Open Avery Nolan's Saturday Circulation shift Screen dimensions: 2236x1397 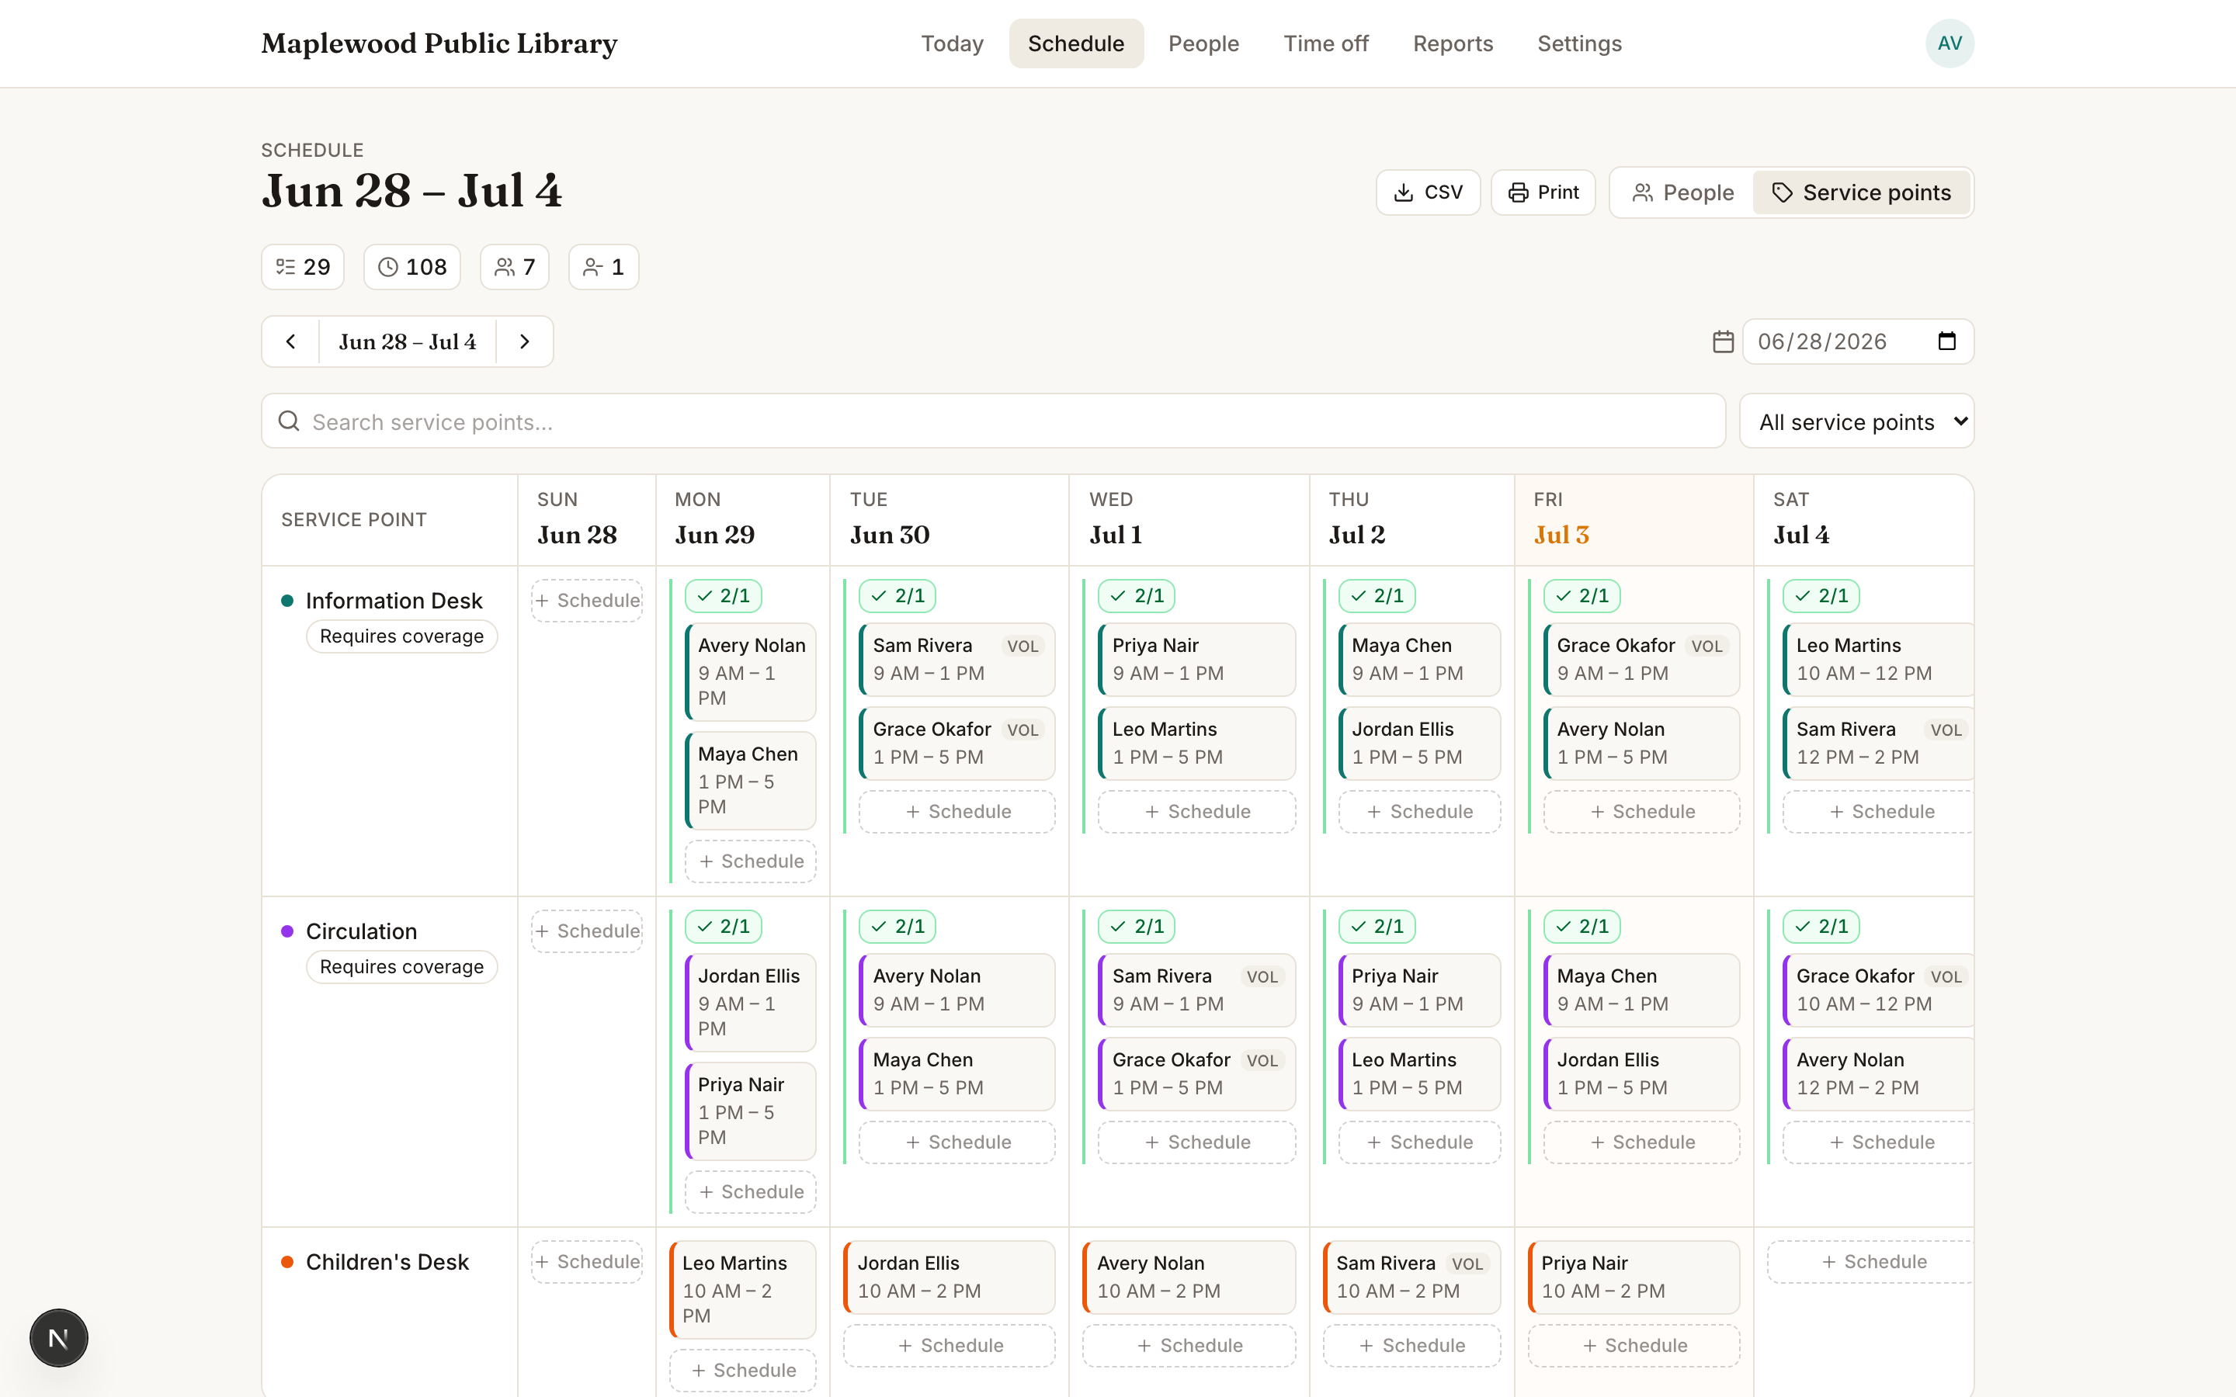[1878, 1073]
